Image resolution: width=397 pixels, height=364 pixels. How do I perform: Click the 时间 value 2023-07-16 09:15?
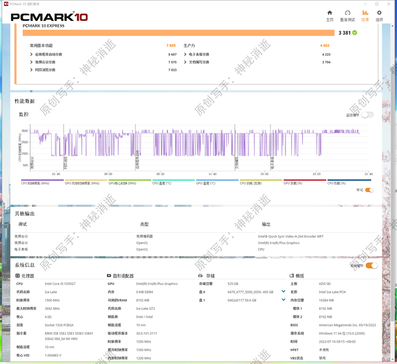coord(337,342)
